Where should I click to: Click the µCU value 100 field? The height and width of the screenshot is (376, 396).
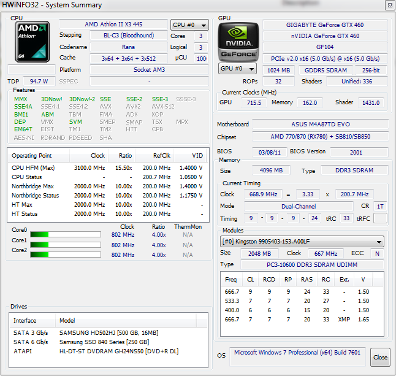click(201, 59)
